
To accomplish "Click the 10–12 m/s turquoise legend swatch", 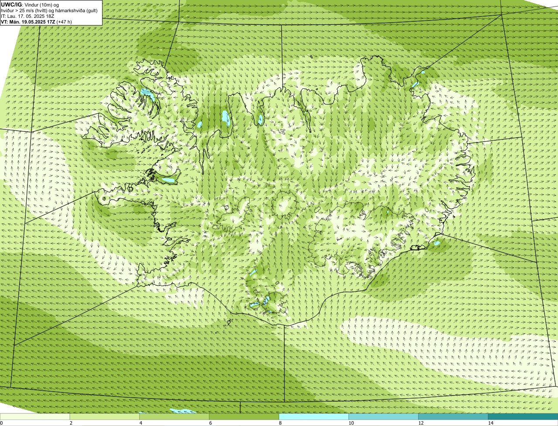I will point(384,417).
